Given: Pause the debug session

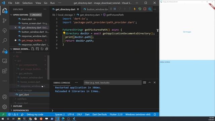Looking at the screenshot, I should tap(115, 9).
